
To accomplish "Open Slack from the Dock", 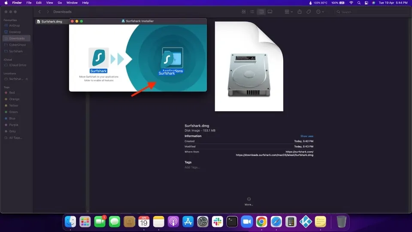I will pyautogui.click(x=218, y=222).
